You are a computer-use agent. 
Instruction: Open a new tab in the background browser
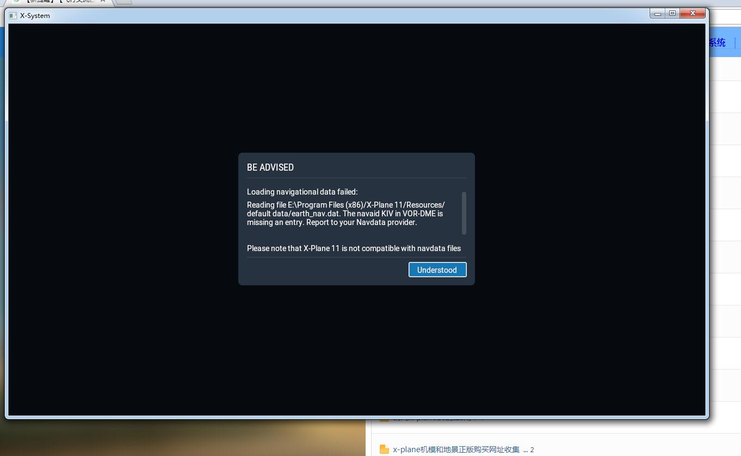pyautogui.click(x=124, y=2)
